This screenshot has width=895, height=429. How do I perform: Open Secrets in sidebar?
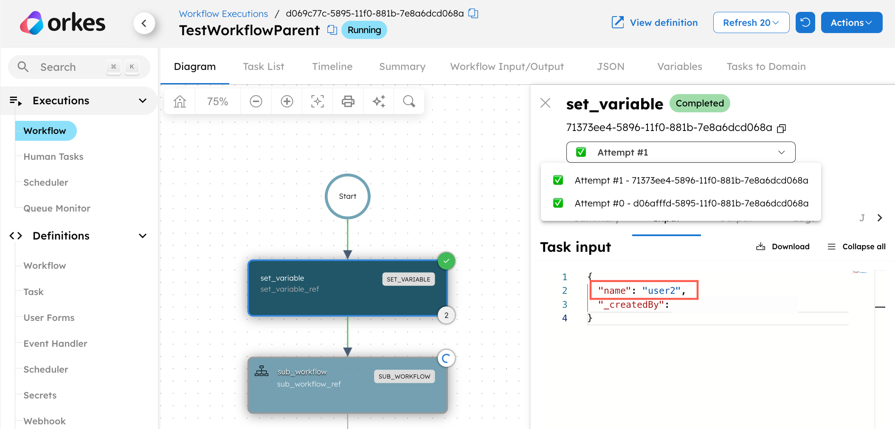click(x=40, y=395)
